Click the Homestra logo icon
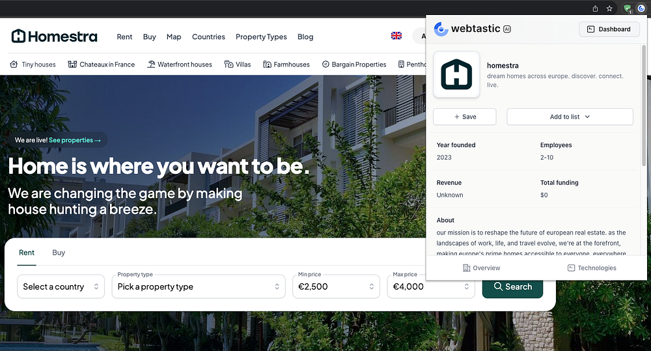651x351 pixels. [x=18, y=36]
